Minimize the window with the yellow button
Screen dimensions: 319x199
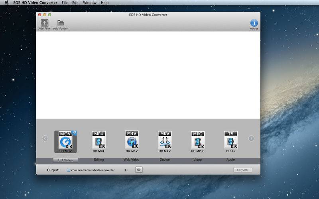pos(45,15)
